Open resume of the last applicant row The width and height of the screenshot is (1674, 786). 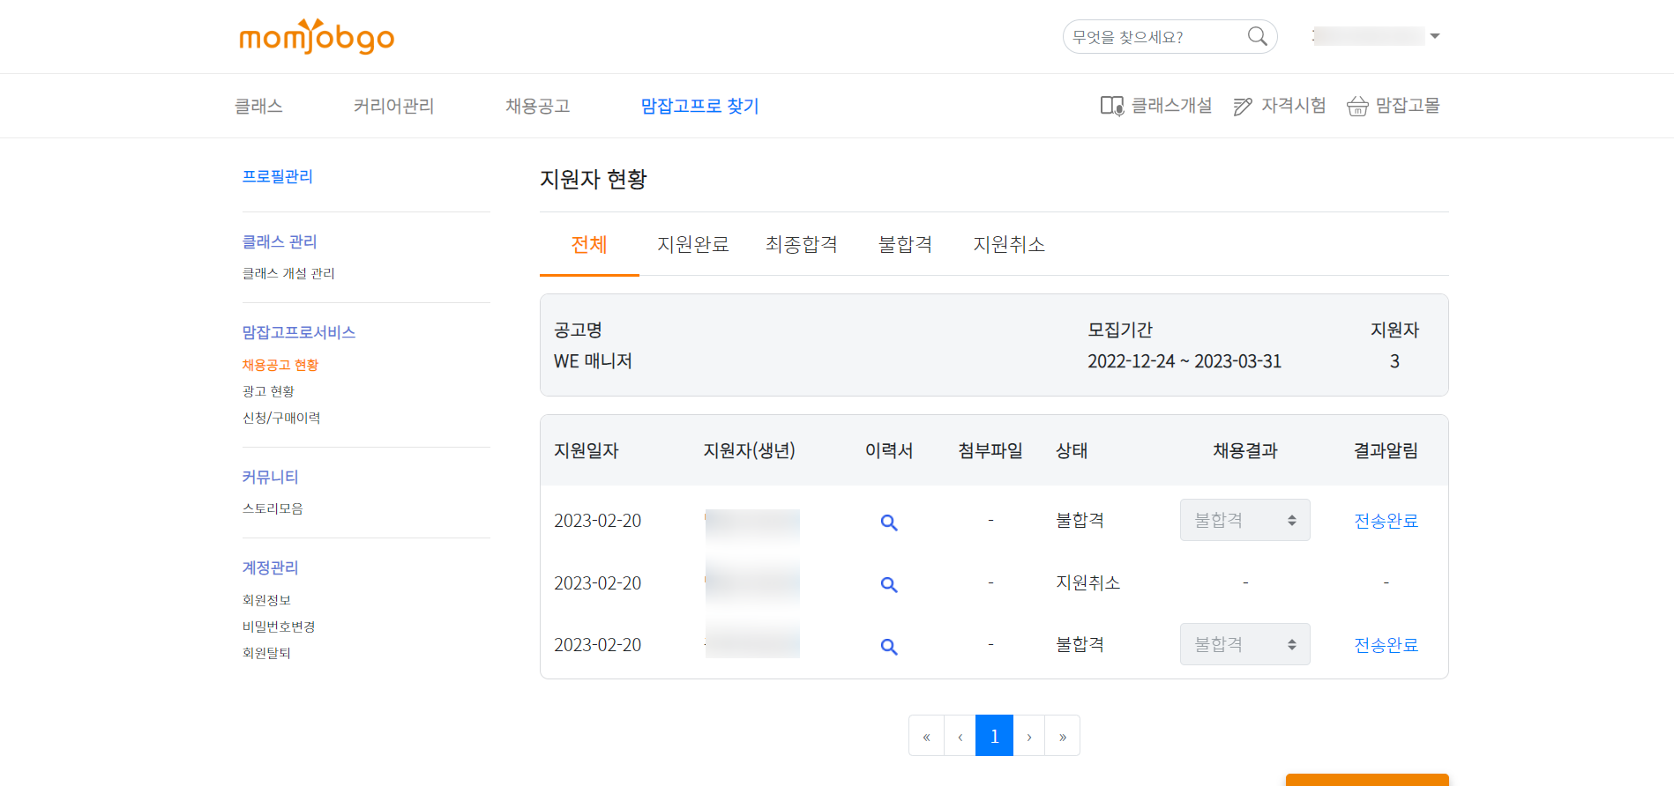pyautogui.click(x=888, y=646)
